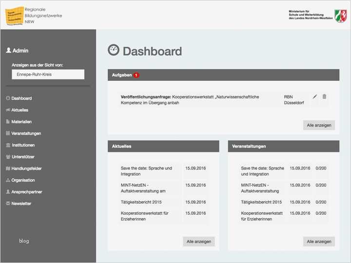Go to Veranstaltungen in the sidebar
The image size is (351, 263).
pyautogui.click(x=26, y=133)
